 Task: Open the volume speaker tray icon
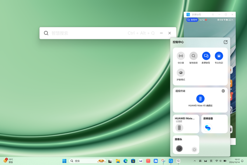(x=220, y=161)
